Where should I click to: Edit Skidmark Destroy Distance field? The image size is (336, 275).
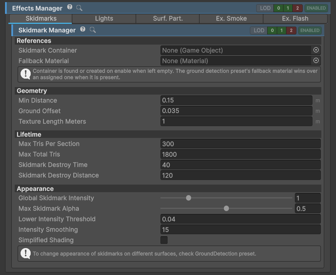(x=240, y=175)
